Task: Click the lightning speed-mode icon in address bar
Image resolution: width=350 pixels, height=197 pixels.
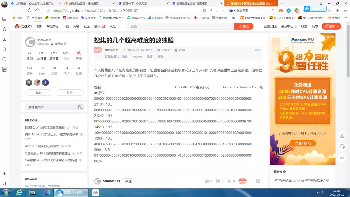Action: (x=211, y=10)
